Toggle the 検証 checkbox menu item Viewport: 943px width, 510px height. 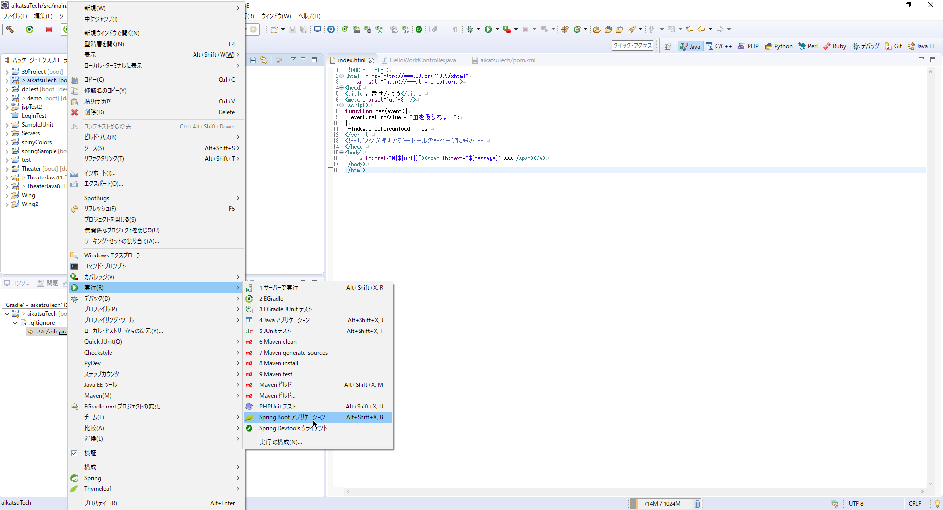tap(74, 453)
